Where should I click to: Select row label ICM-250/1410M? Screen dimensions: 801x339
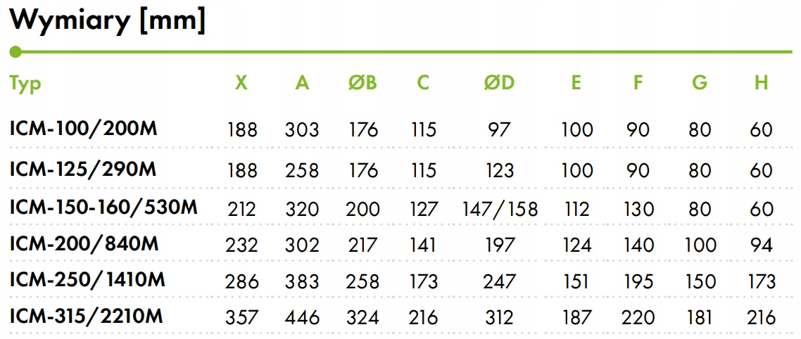(x=87, y=281)
